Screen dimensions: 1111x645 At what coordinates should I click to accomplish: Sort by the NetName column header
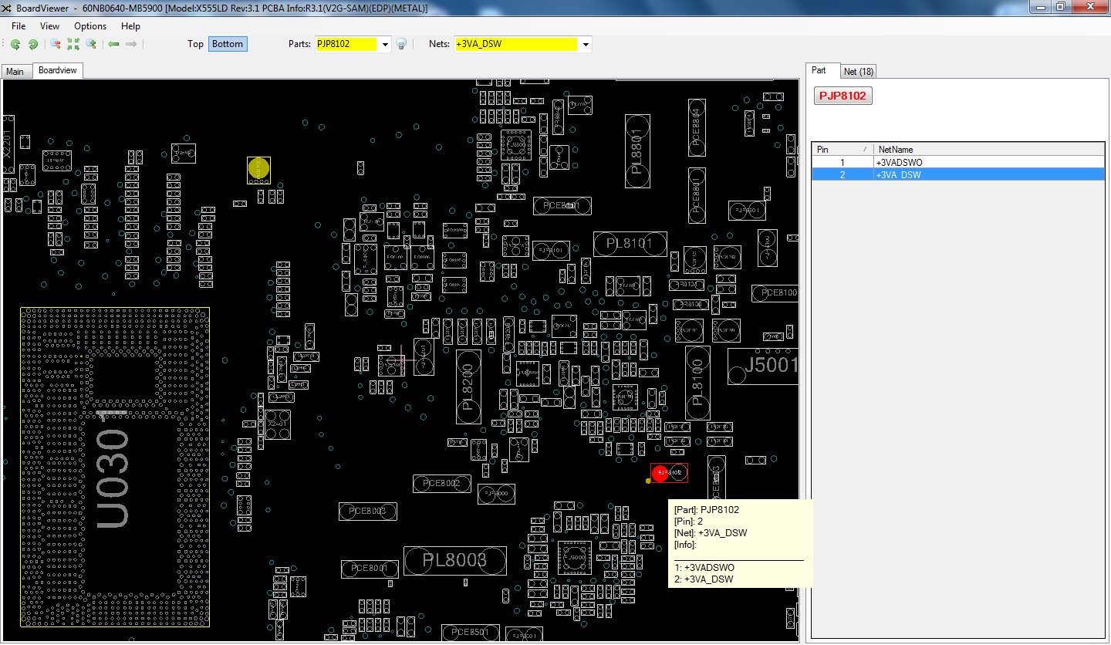[988, 149]
